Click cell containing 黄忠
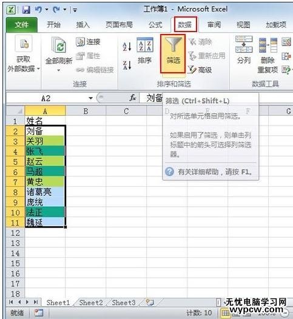 click(x=45, y=182)
